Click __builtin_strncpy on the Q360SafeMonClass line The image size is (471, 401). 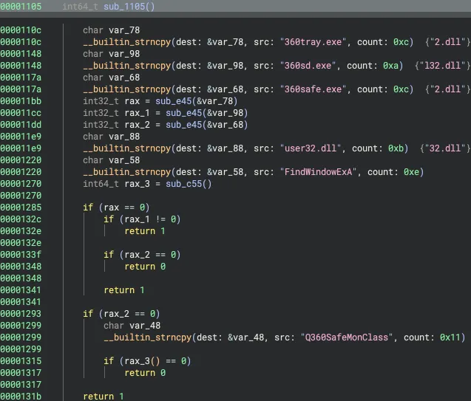pos(147,337)
